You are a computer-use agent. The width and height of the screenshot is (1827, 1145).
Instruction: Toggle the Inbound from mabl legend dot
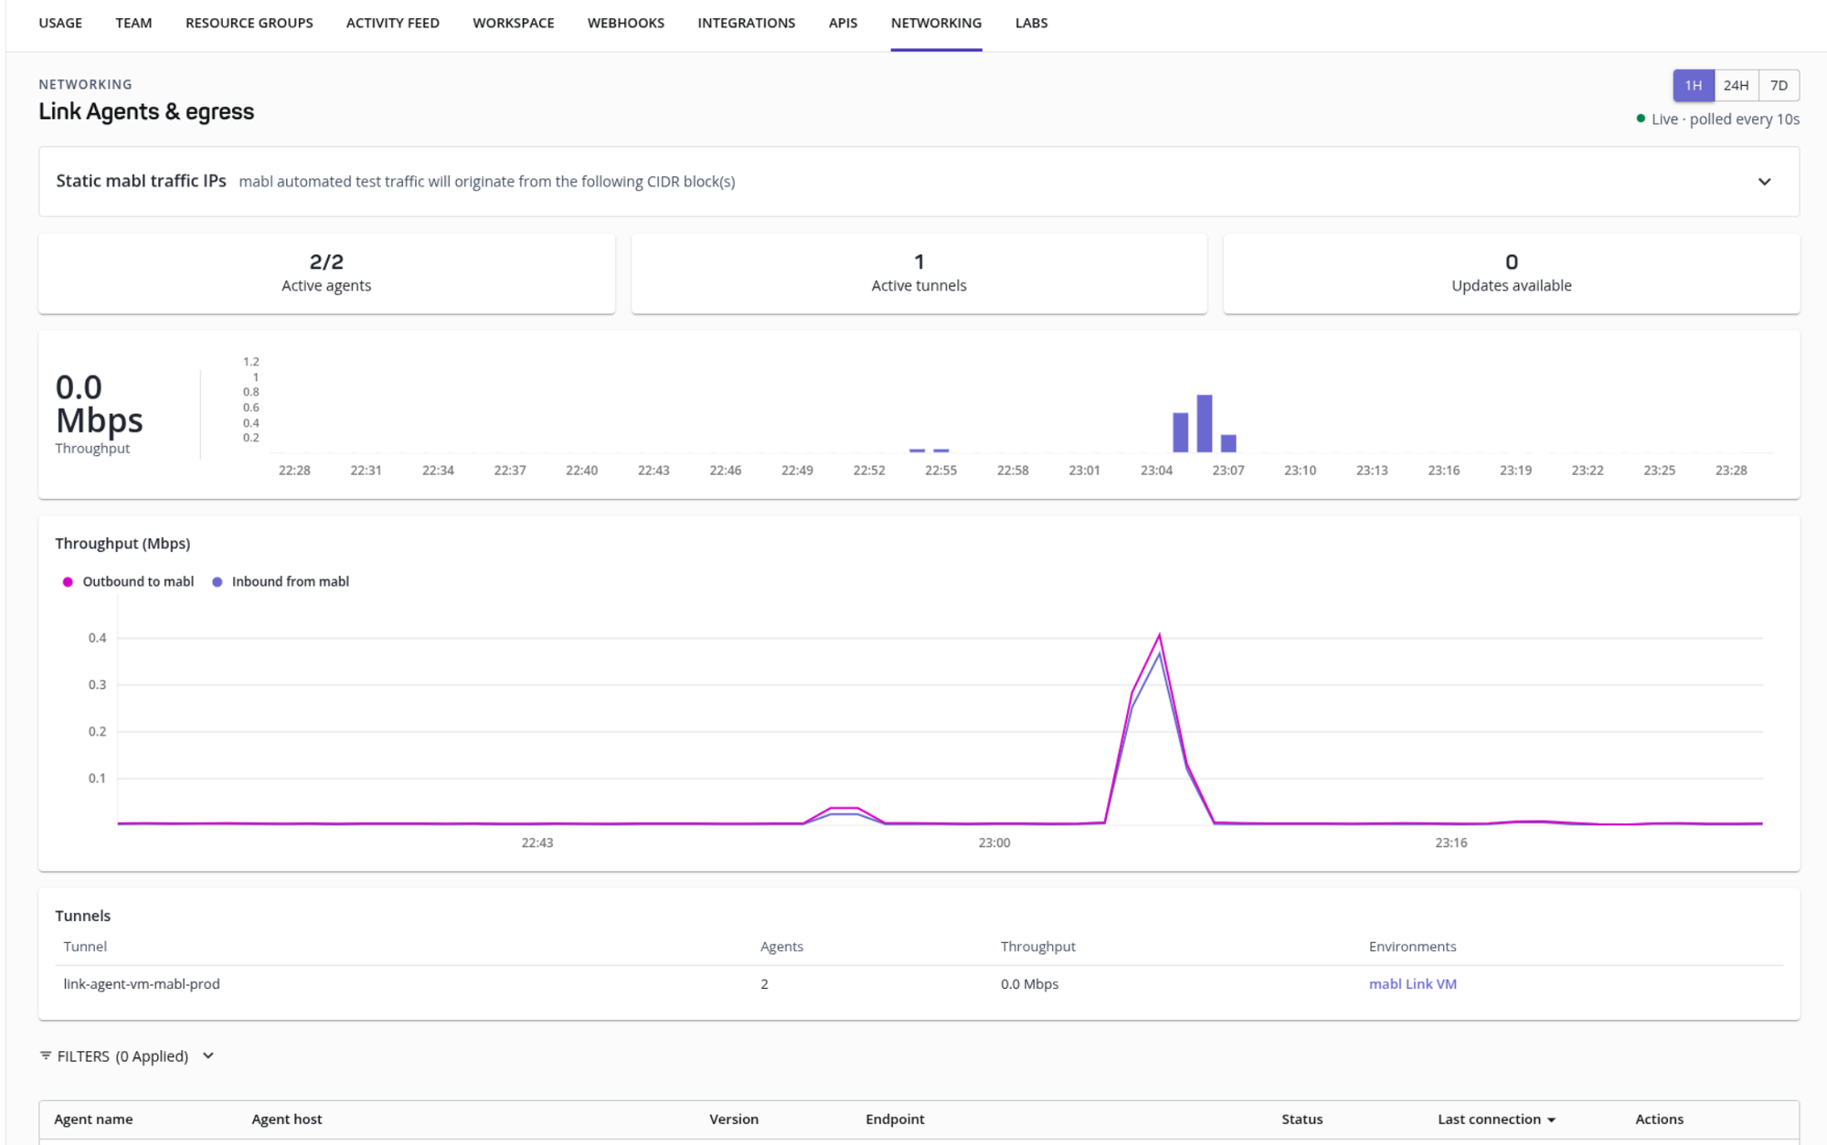click(218, 582)
